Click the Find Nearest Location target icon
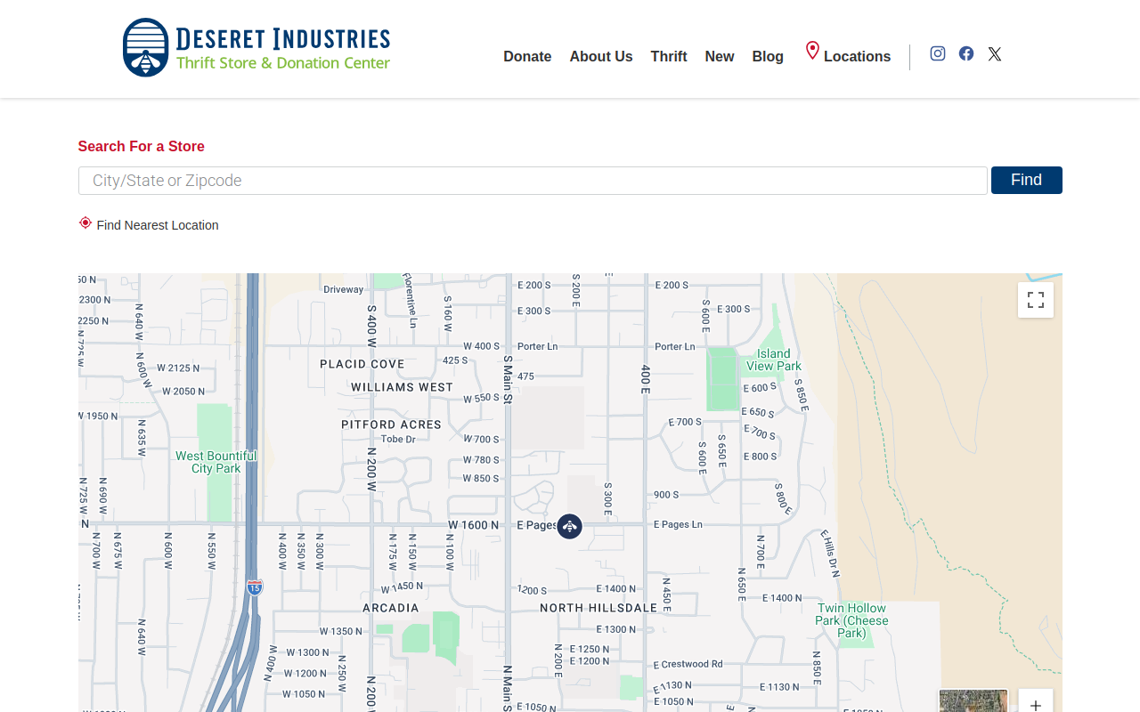The width and height of the screenshot is (1140, 712). [x=85, y=222]
